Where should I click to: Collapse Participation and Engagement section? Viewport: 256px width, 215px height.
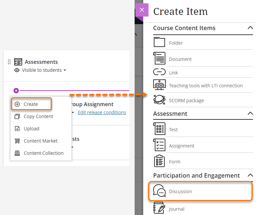[x=250, y=175]
